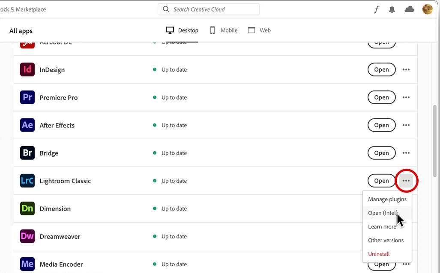440x273 pixels.
Task: Click the Dimension name text
Action: click(x=55, y=208)
